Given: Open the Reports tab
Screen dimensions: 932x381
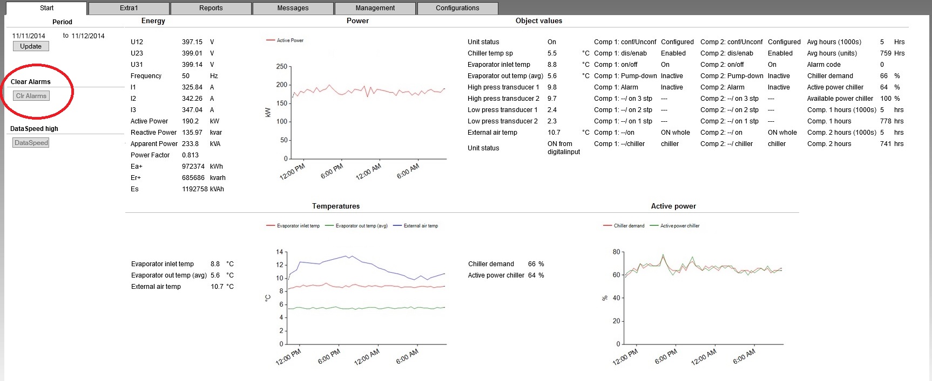Looking at the screenshot, I should (x=211, y=8).
